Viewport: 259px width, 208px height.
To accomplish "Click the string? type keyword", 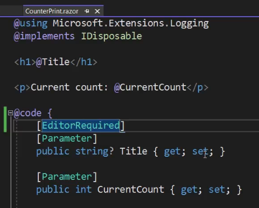I will (x=94, y=151).
